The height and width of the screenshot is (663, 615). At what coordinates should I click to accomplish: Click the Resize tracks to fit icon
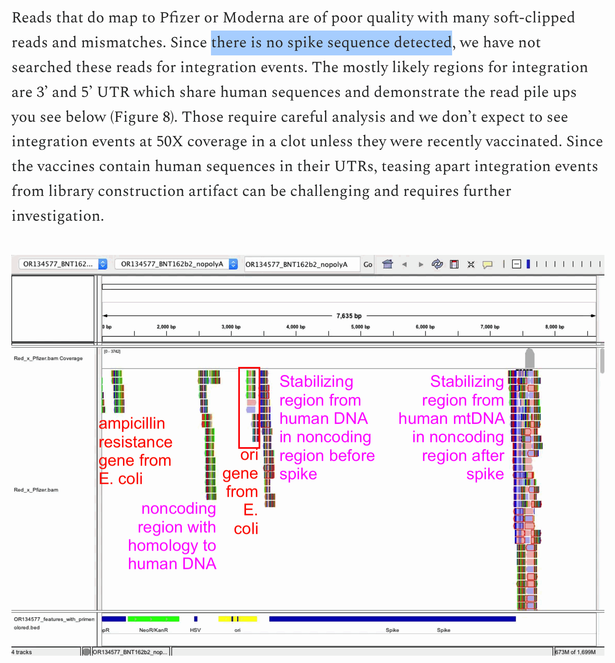[x=471, y=264]
